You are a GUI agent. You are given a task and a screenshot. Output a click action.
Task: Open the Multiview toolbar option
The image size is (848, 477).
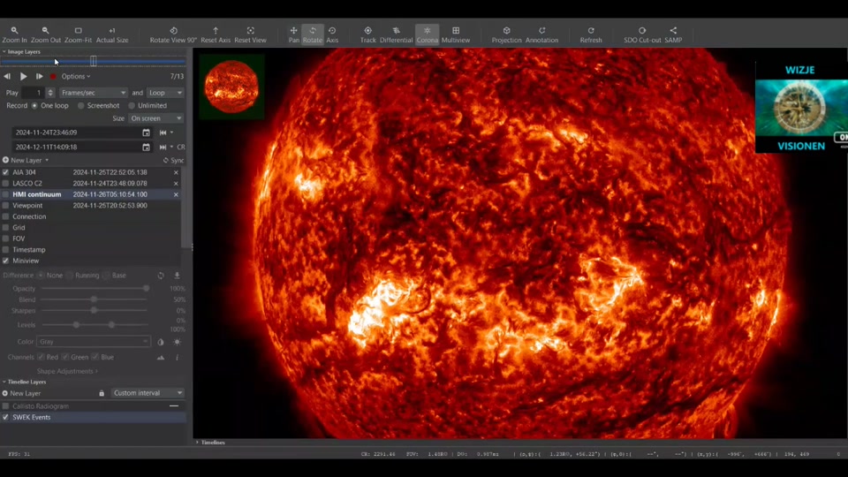(x=456, y=34)
